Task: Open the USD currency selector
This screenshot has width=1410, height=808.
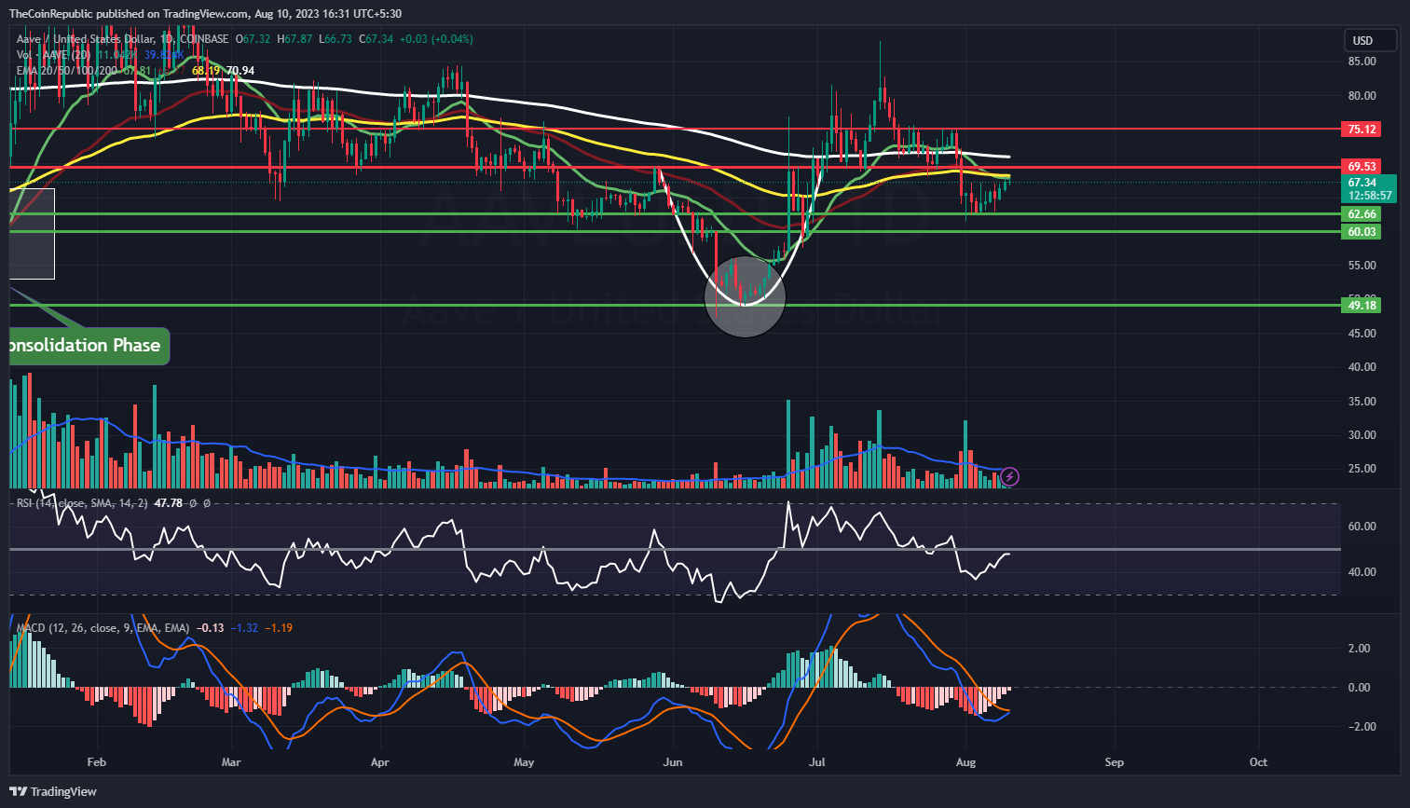Action: (1370, 40)
